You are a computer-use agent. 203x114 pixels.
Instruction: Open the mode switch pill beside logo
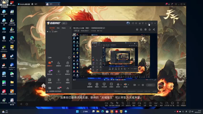(64, 23)
